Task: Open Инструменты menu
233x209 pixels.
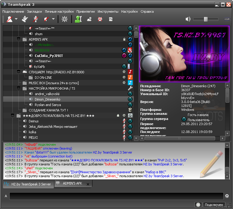Action: [108, 12]
